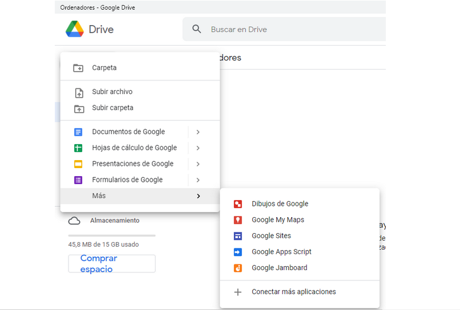Screen dimensions: 460x310
Task: Click the Drive wordmark text
Action: tap(101, 29)
